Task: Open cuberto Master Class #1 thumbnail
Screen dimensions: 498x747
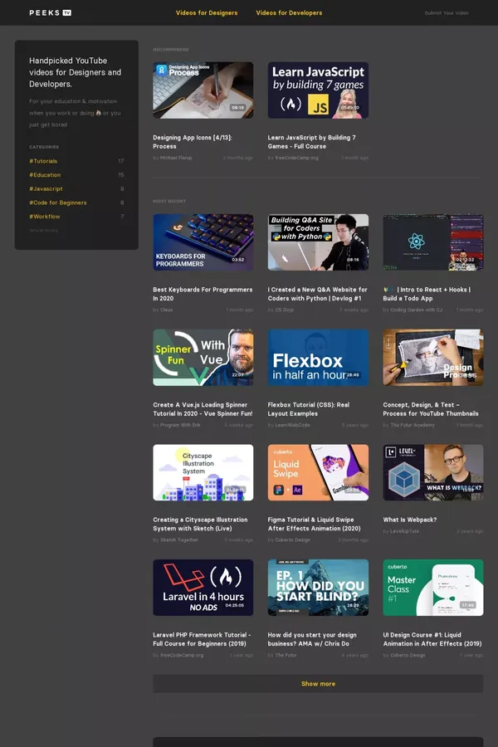Action: tap(433, 588)
